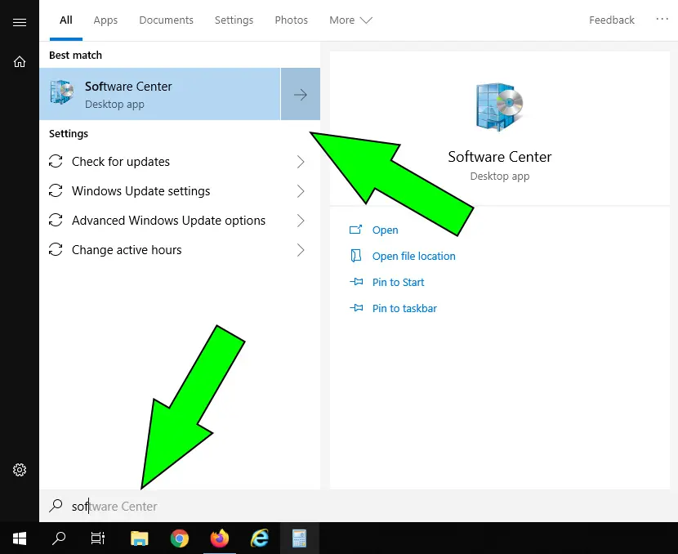Viewport: 678px width, 554px height.
Task: Click Open file location
Action: point(414,256)
